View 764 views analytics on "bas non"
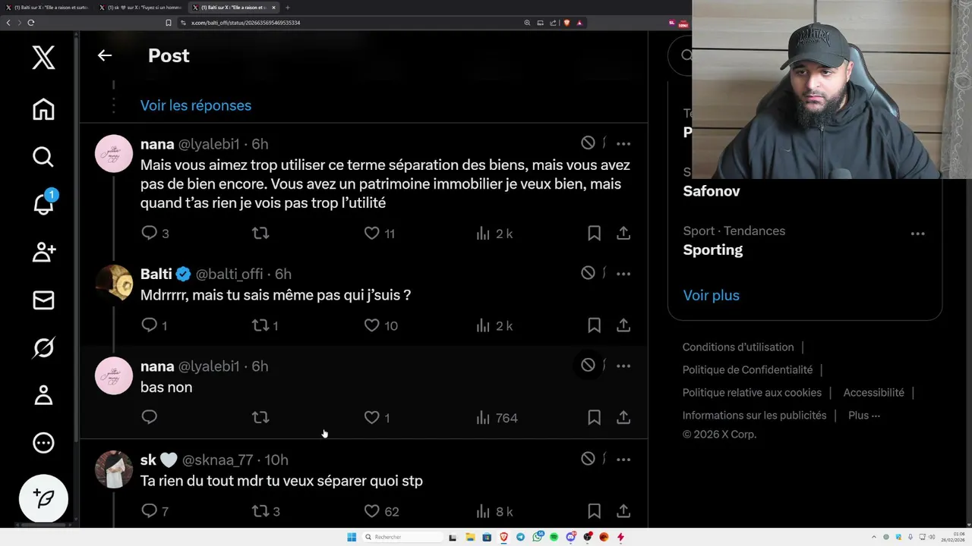 pos(497,418)
